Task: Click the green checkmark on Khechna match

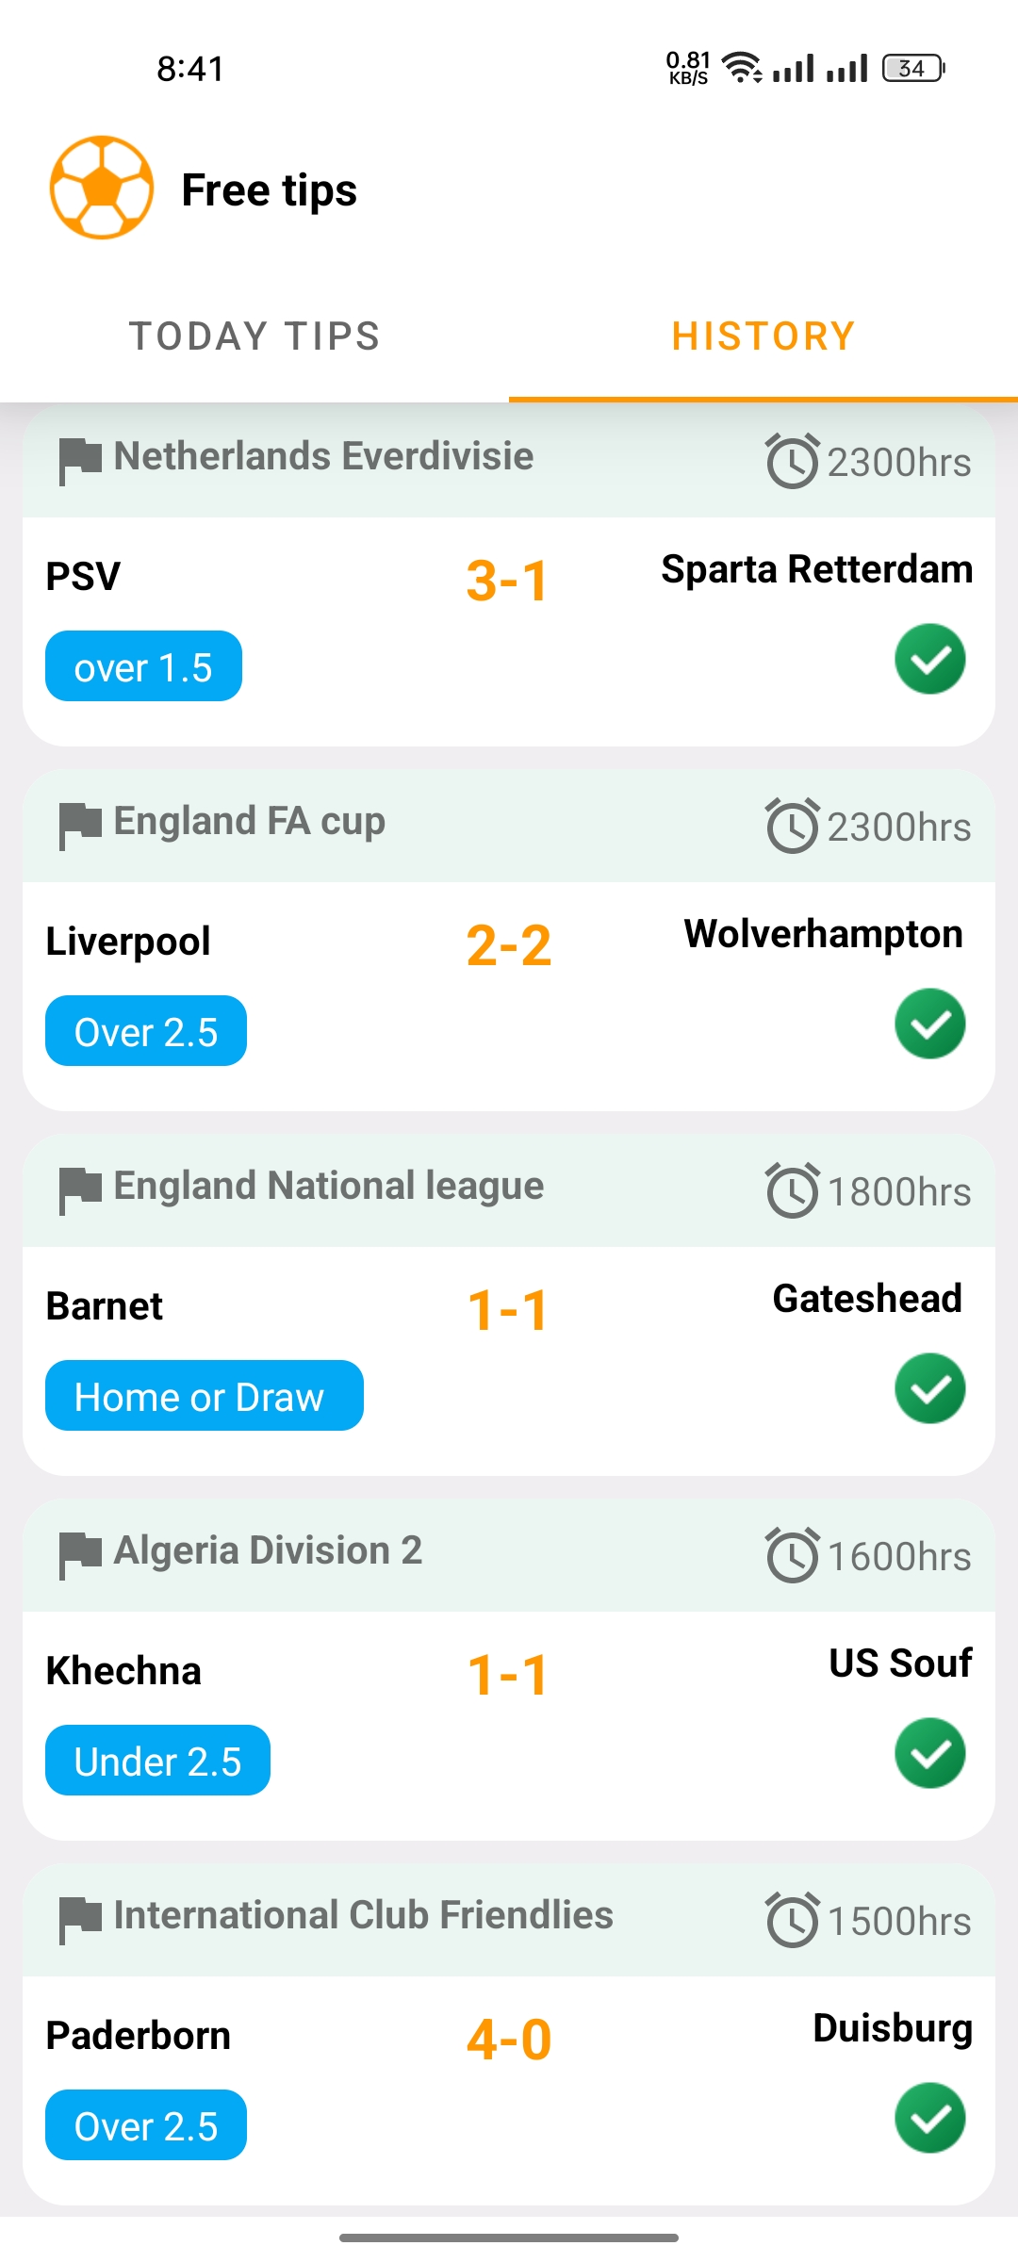Action: point(929,1753)
